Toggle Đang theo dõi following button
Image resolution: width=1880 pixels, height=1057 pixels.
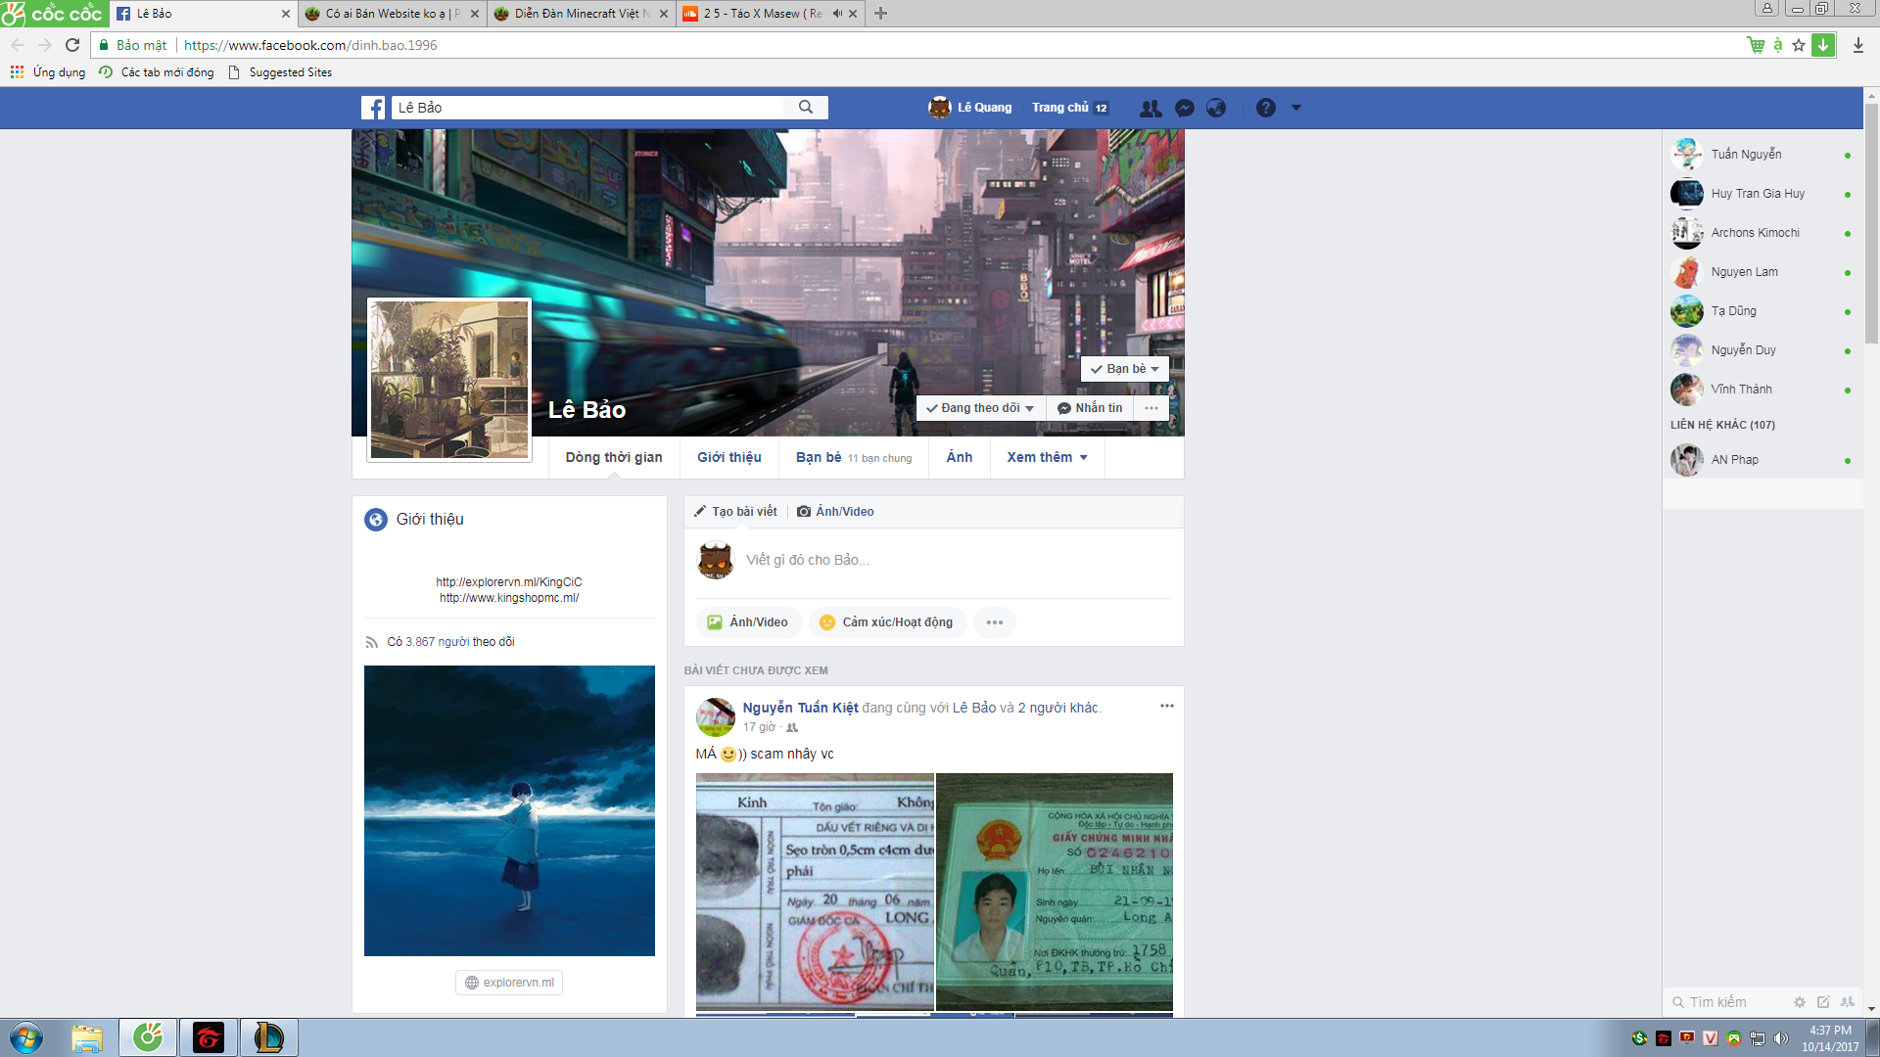click(980, 408)
